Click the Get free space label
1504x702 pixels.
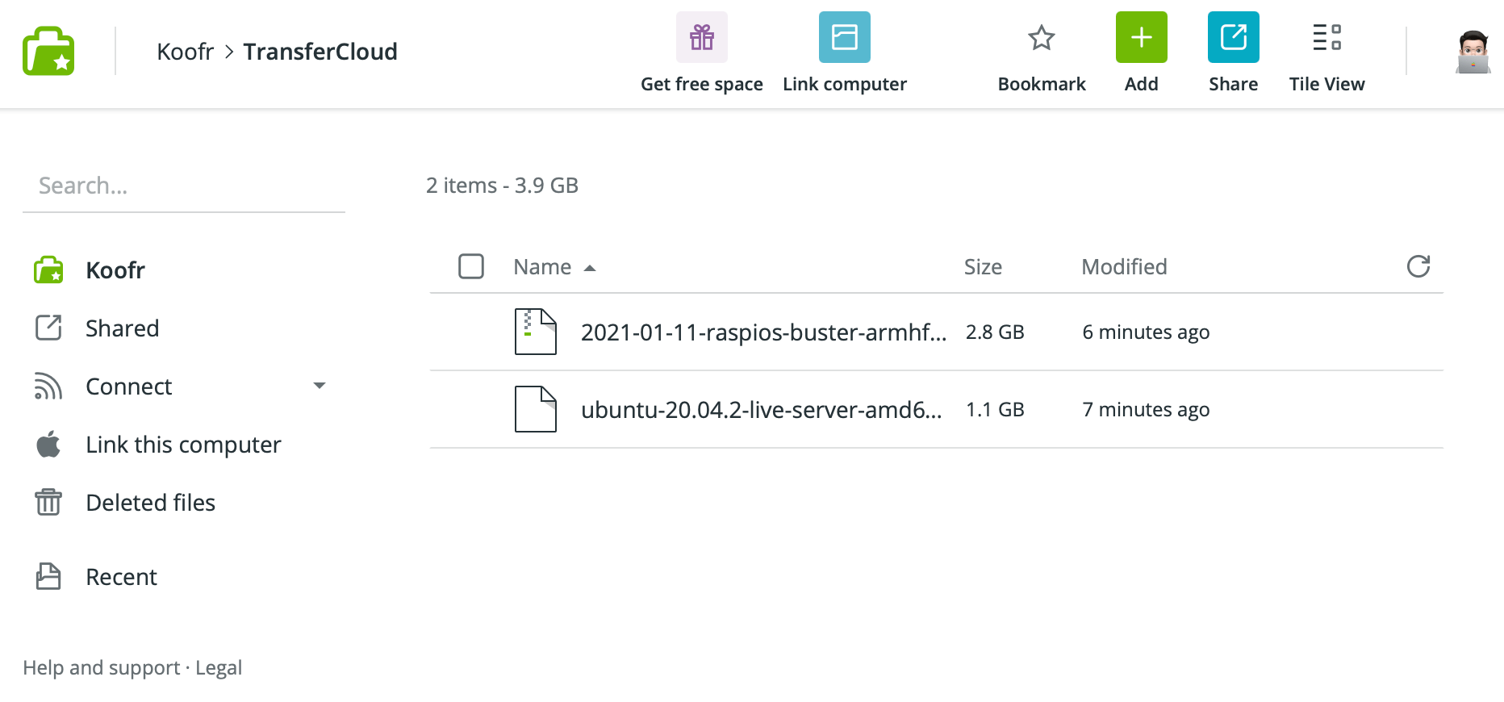click(702, 84)
